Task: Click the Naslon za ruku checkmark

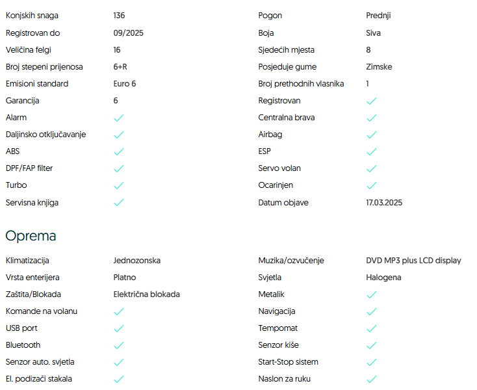Action: [x=372, y=379]
